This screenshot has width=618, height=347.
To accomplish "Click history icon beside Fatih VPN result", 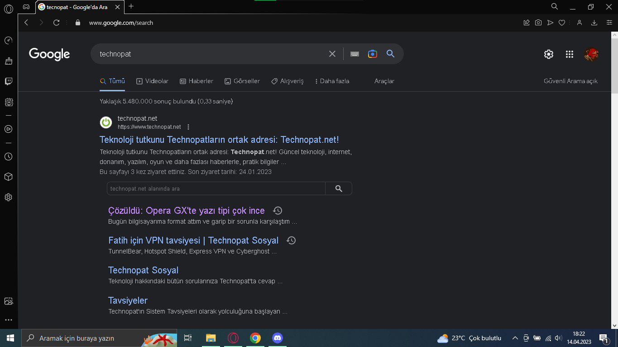I will coord(292,240).
